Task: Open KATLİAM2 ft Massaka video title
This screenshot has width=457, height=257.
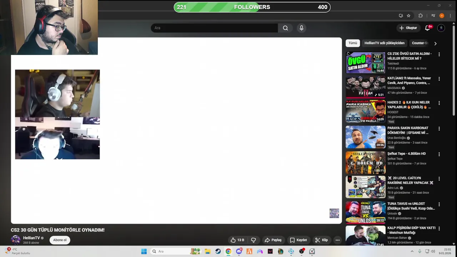Action: tap(409, 80)
